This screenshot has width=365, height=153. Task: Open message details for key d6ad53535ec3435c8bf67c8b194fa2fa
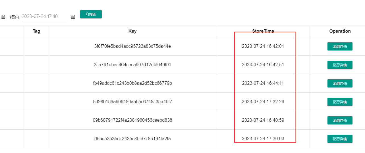[340, 139]
